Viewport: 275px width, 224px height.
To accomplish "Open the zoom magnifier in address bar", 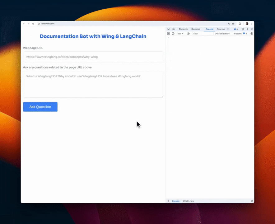I will coord(229,24).
